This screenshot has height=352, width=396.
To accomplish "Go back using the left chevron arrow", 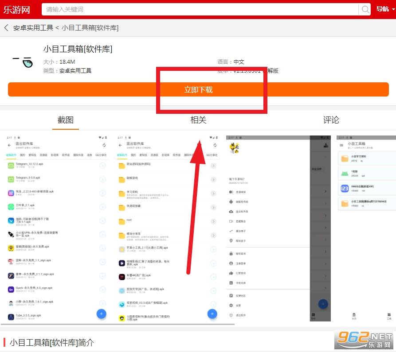I will (x=6, y=28).
